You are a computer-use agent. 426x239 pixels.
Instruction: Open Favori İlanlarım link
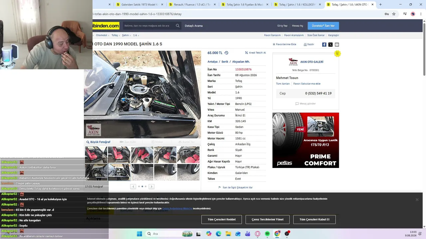[272, 35]
